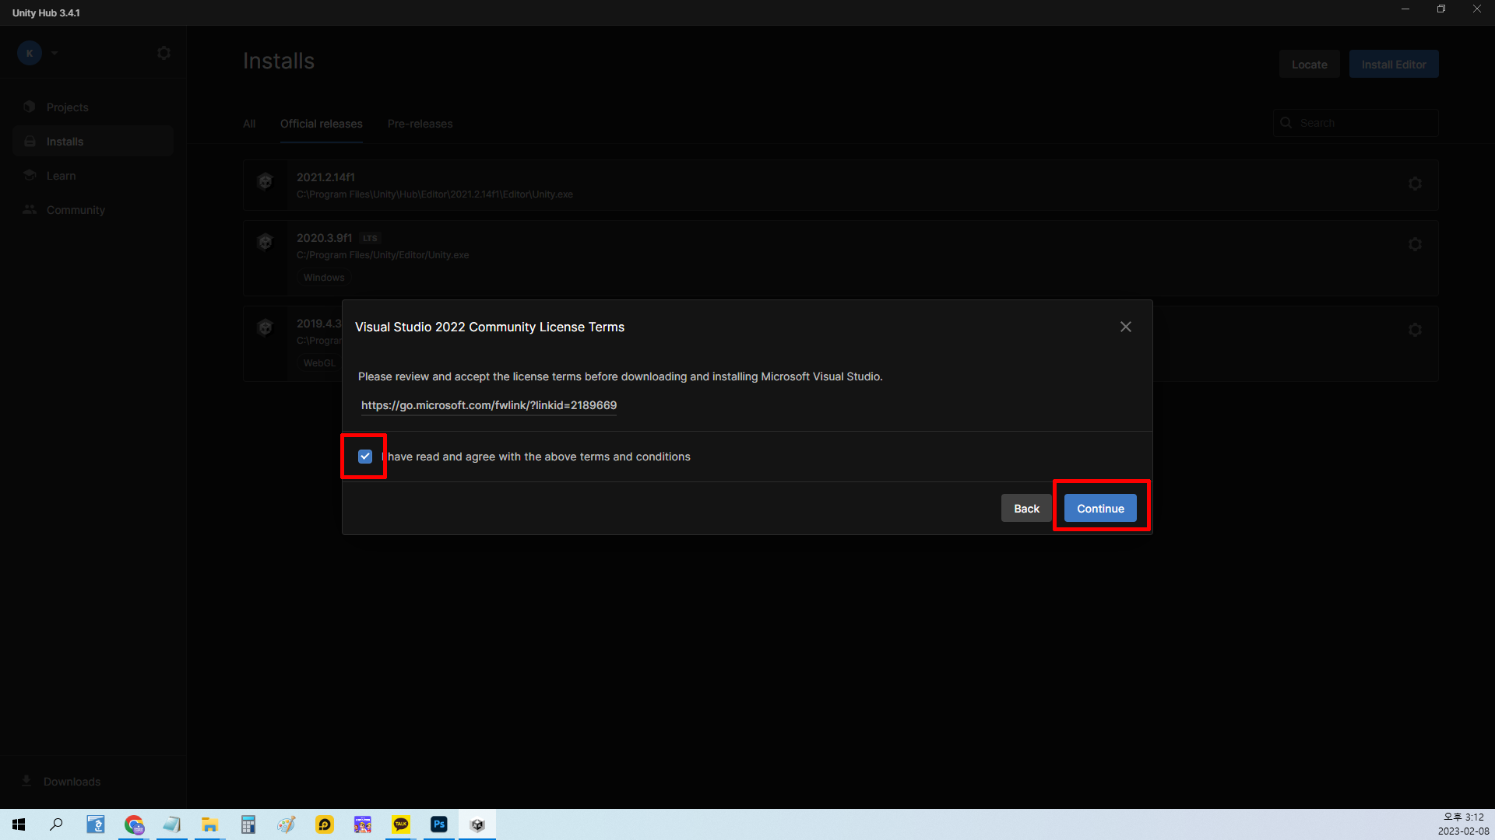Click the WebGL module tag
Image resolution: width=1495 pixels, height=840 pixels.
coord(319,363)
